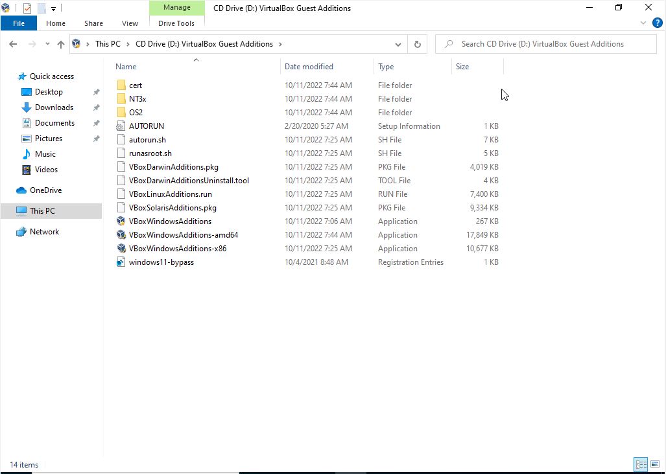Viewport: 666px width, 474px height.
Task: Select OneDrive in the navigation pane
Action: click(x=45, y=190)
